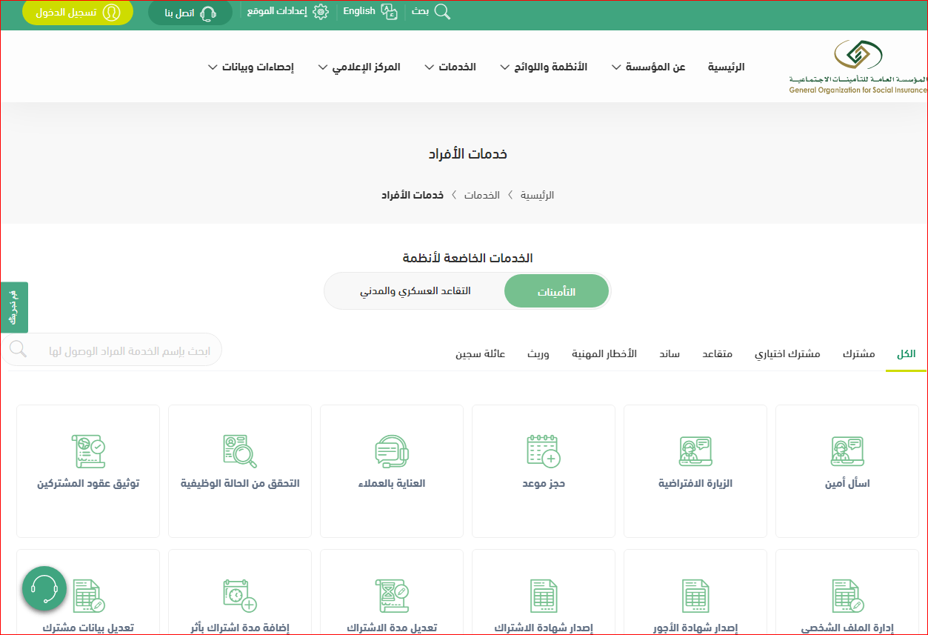This screenshot has height=635, width=928.
Task: Click the الرئيسية breadcrumb link
Action: [x=537, y=196]
